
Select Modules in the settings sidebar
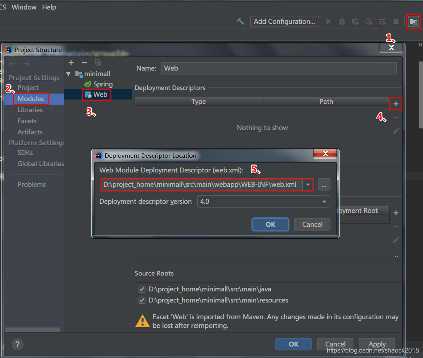click(31, 99)
